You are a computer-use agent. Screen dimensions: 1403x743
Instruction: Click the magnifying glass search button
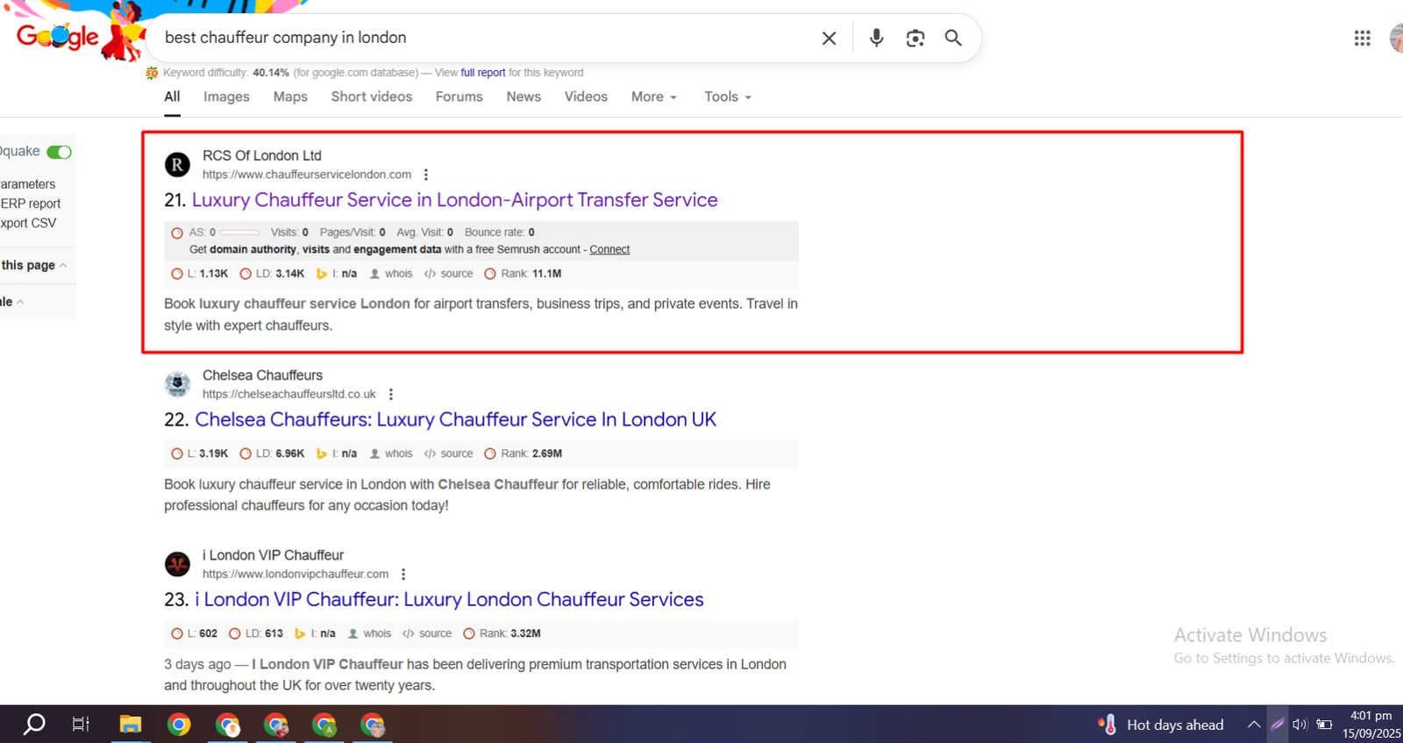pyautogui.click(x=953, y=38)
